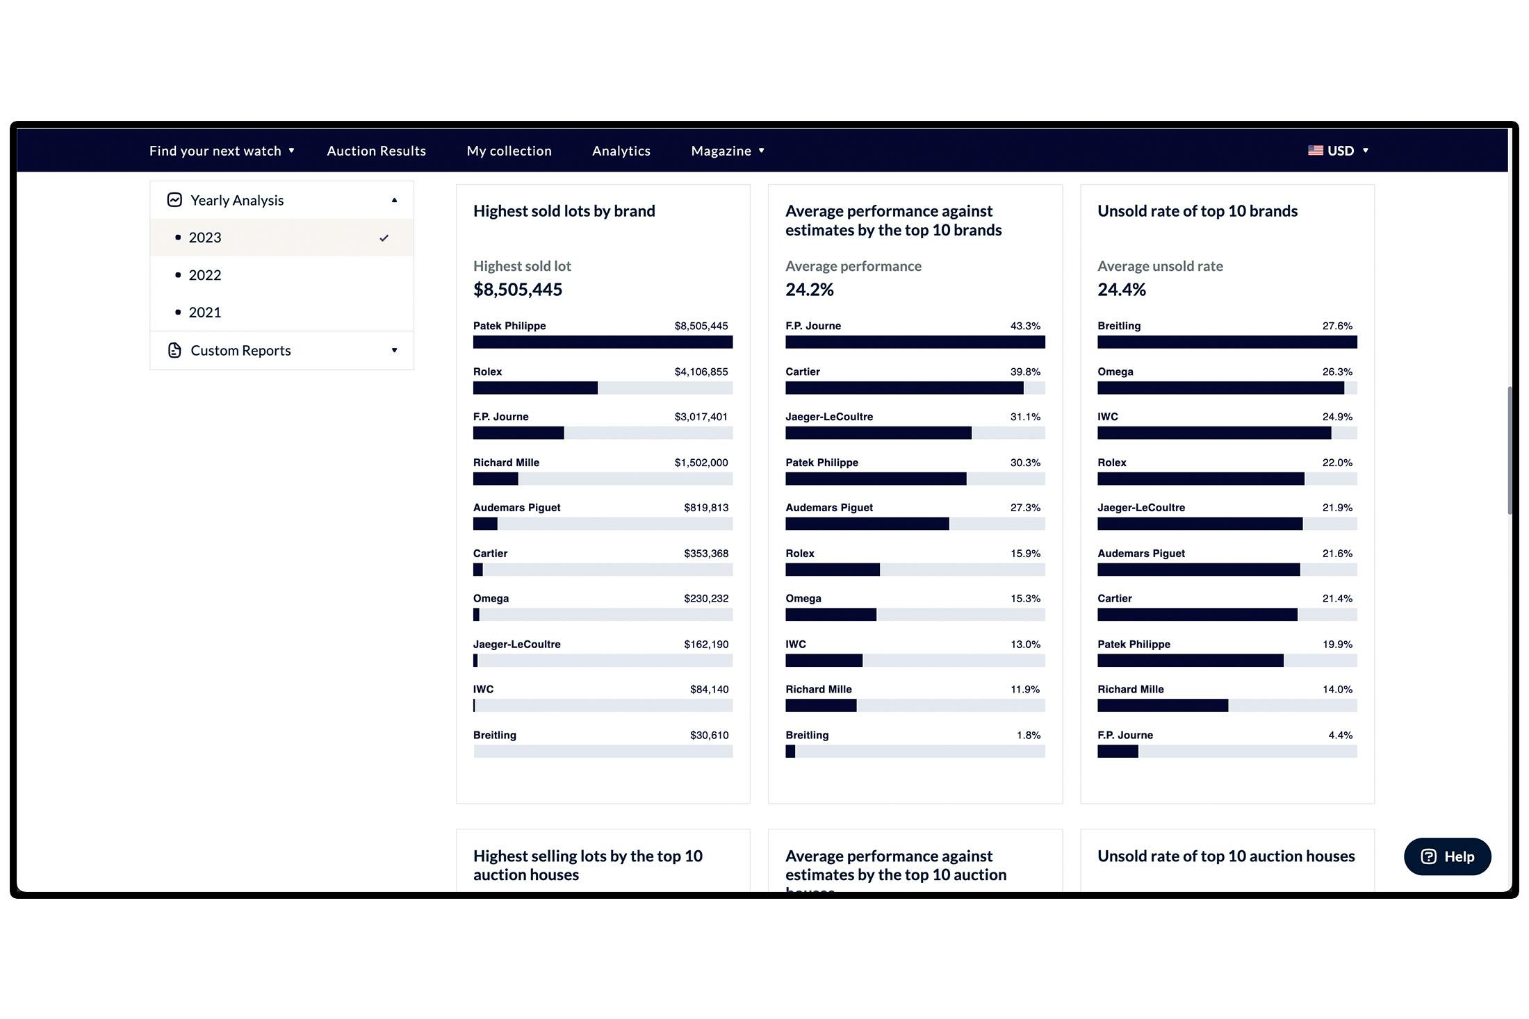
Task: Click the Custom Reports document icon
Action: [174, 350]
